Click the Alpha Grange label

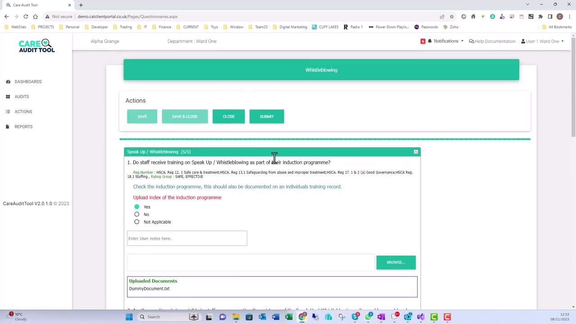(105, 41)
